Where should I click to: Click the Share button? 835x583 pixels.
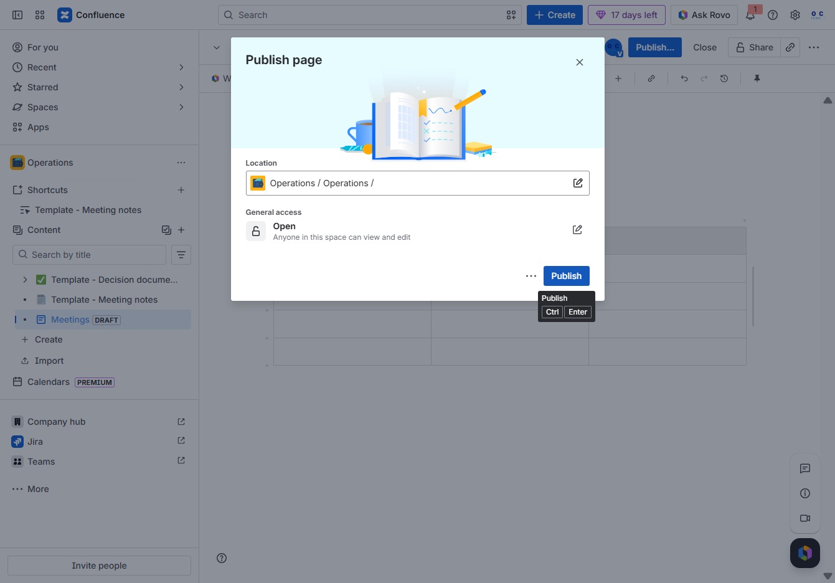pos(754,47)
